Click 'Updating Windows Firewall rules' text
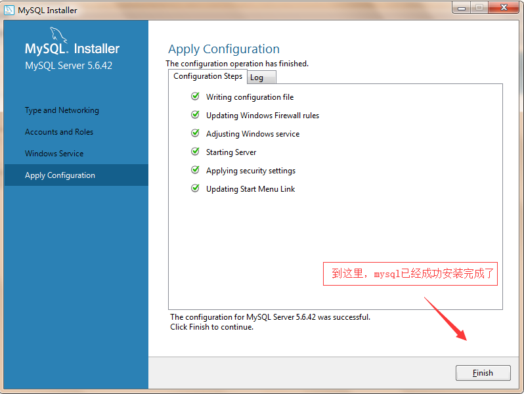The height and width of the screenshot is (394, 524). [263, 116]
